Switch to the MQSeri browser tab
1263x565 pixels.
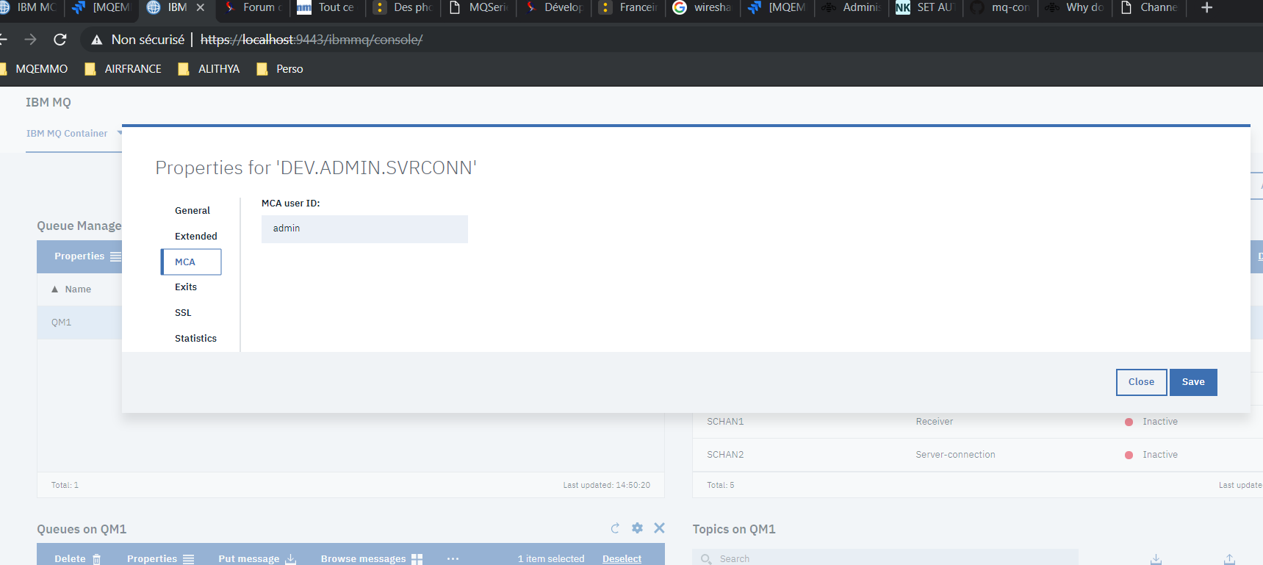pyautogui.click(x=480, y=7)
